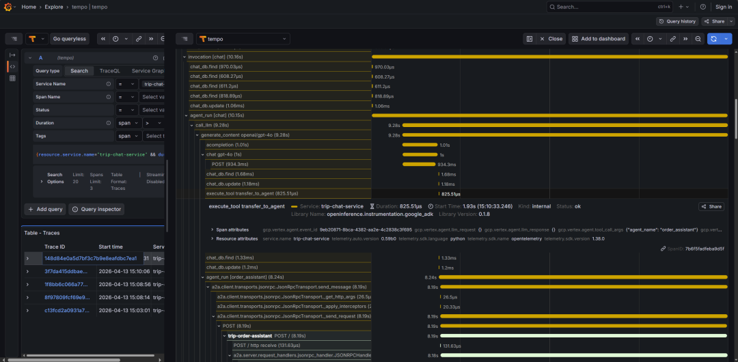This screenshot has width=738, height=362.
Task: Click the Grafana logo icon
Action: click(7, 7)
